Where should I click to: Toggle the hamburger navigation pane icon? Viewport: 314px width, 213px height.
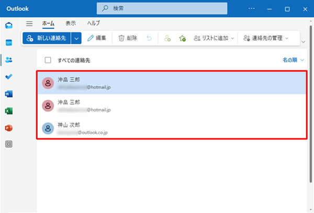[x=29, y=23]
